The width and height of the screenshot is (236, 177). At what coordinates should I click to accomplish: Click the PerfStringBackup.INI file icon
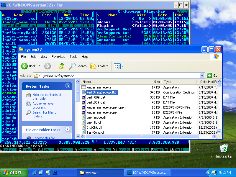coord(84,92)
